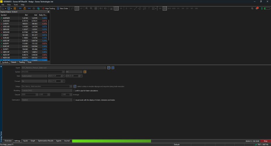271x146 pixels.
Task: Switch to the Optimization Results tab
Action: click(46, 141)
